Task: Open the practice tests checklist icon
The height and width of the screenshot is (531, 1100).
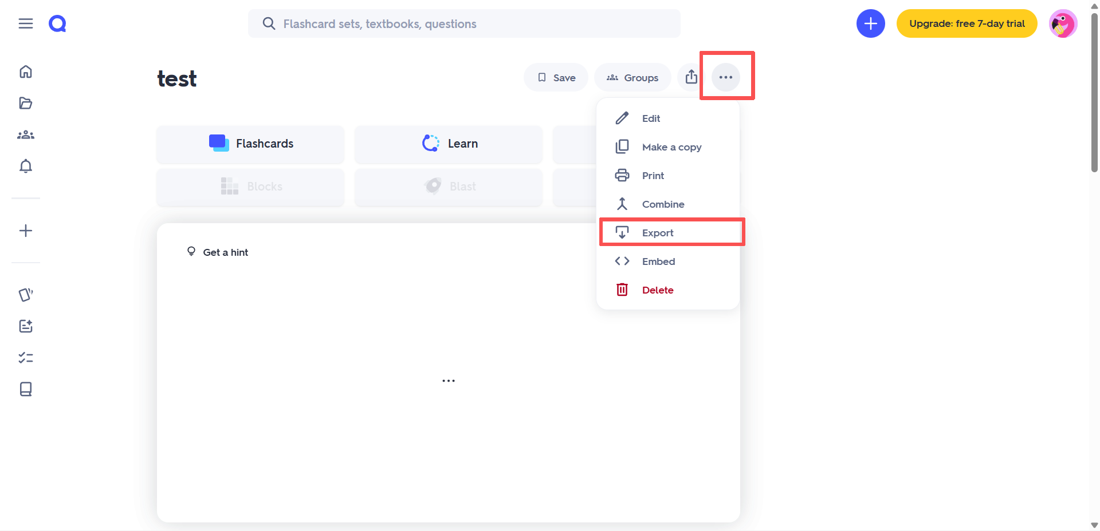Action: tap(26, 358)
